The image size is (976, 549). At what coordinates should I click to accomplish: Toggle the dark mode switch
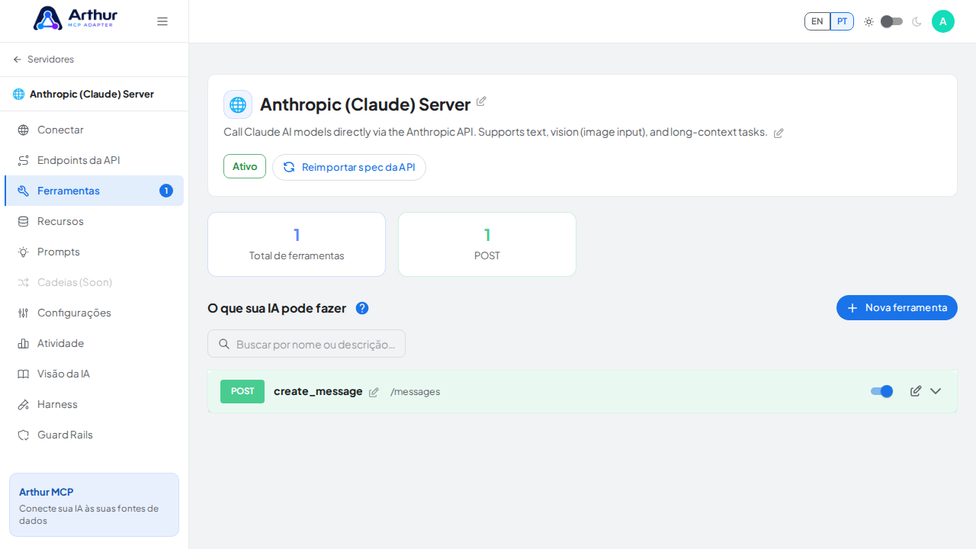click(891, 21)
